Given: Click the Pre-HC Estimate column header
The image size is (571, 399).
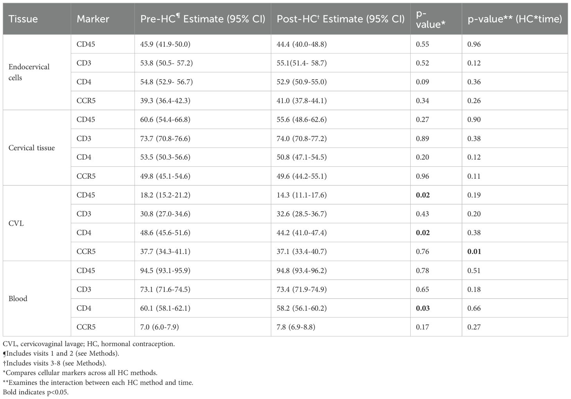Looking at the screenshot, I should 203,19.
